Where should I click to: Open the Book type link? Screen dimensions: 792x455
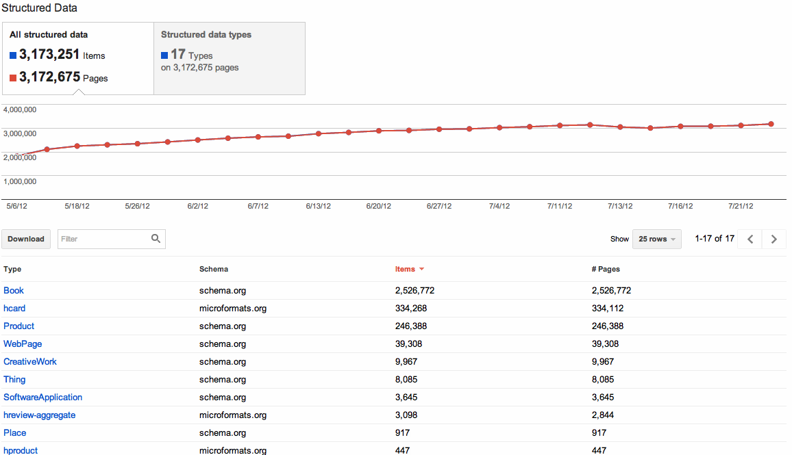[14, 291]
